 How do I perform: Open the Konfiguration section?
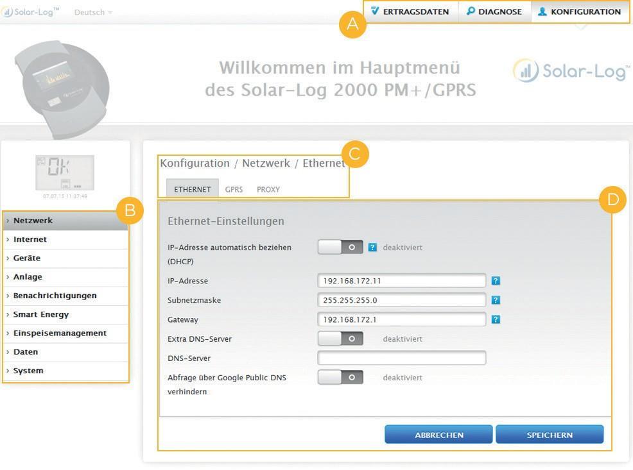[580, 12]
